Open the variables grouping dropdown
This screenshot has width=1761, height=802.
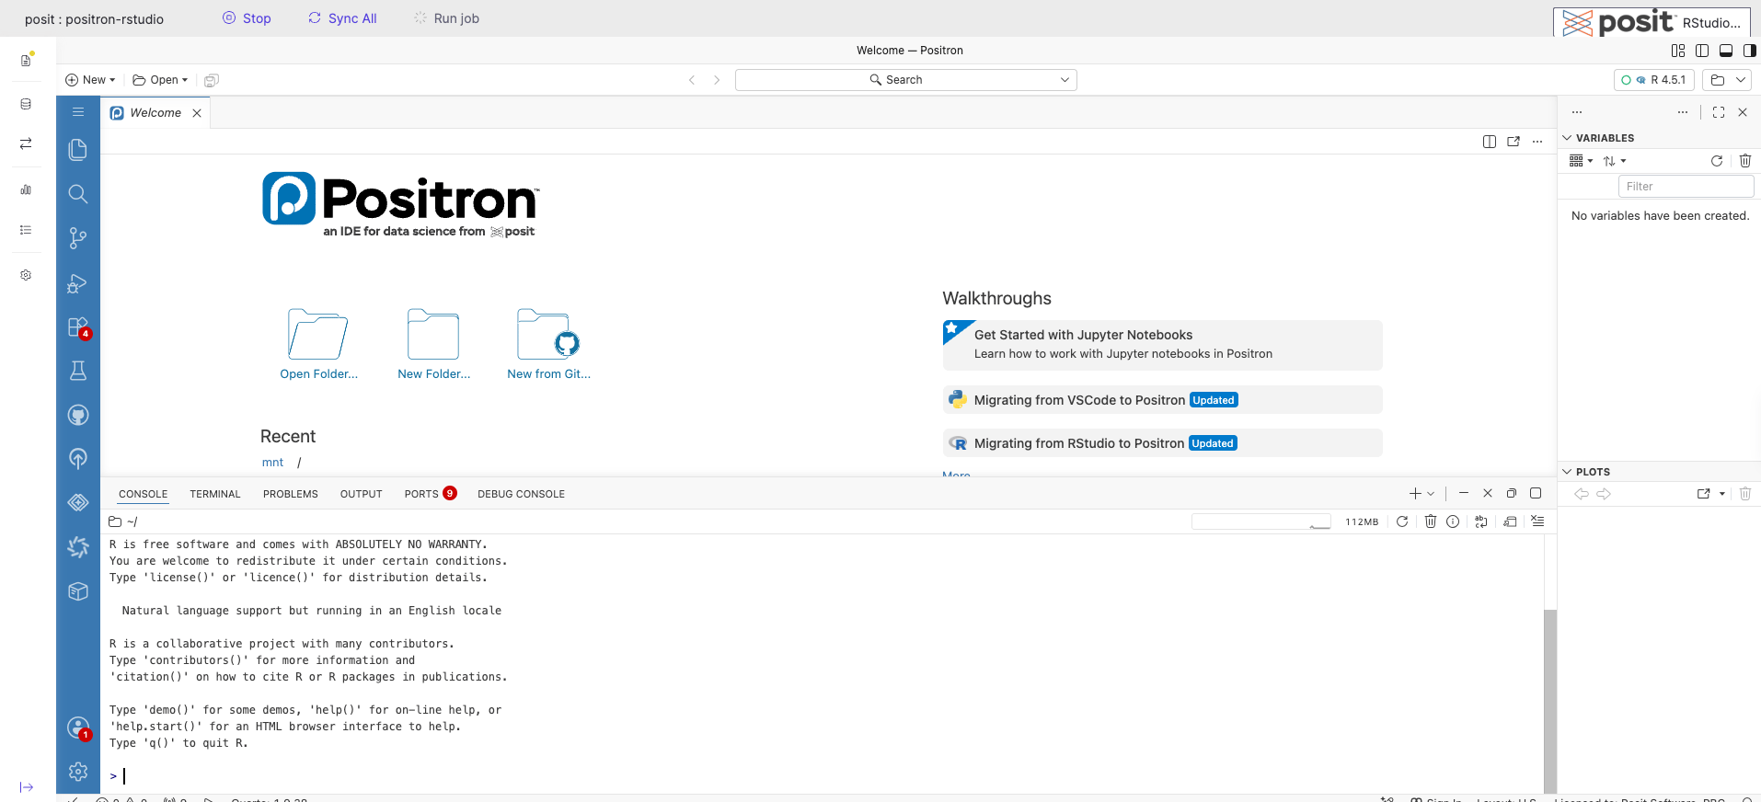click(x=1581, y=161)
